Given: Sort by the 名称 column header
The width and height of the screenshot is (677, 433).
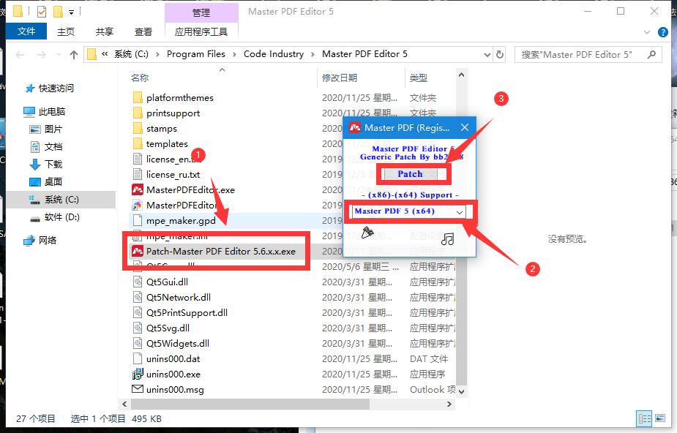Looking at the screenshot, I should click(140, 78).
